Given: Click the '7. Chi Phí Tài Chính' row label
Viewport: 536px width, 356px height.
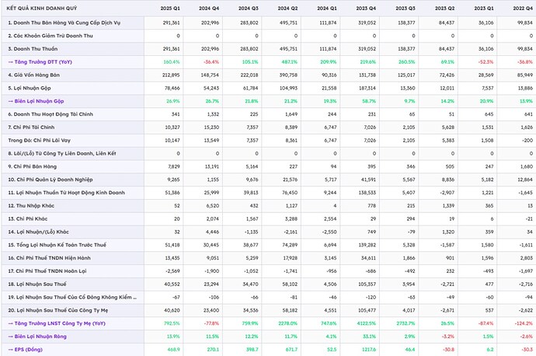Looking at the screenshot, I should click(33, 126).
